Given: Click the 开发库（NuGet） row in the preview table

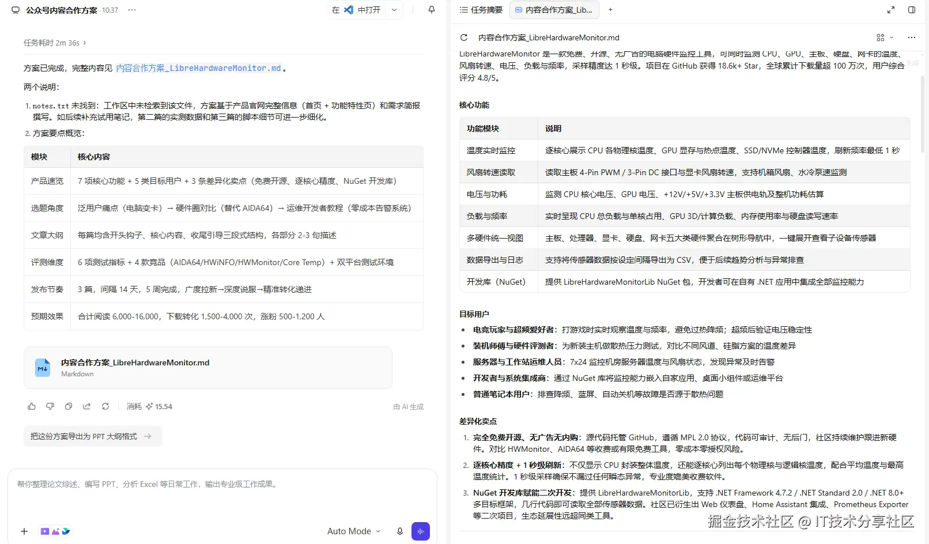Looking at the screenshot, I should click(x=685, y=282).
